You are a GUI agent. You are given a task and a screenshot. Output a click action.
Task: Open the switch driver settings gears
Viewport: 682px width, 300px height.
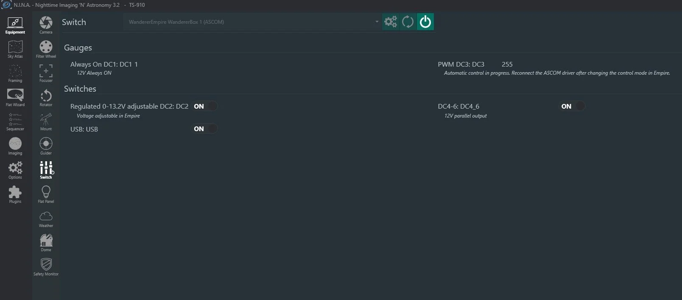[390, 22]
